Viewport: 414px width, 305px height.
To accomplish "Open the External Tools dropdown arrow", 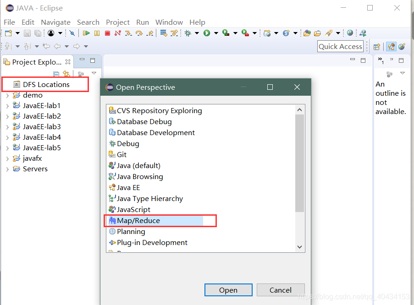I will pos(255,33).
